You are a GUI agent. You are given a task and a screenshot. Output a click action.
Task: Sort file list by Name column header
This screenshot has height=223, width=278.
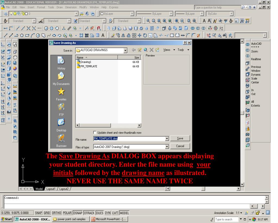click(x=97, y=58)
